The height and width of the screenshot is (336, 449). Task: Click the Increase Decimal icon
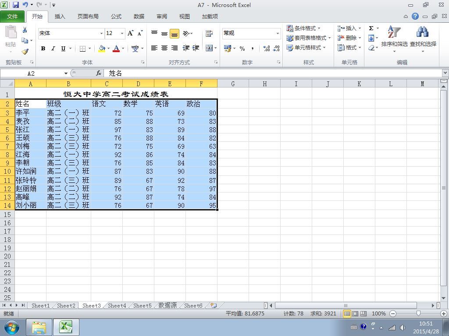pyautogui.click(x=266, y=48)
